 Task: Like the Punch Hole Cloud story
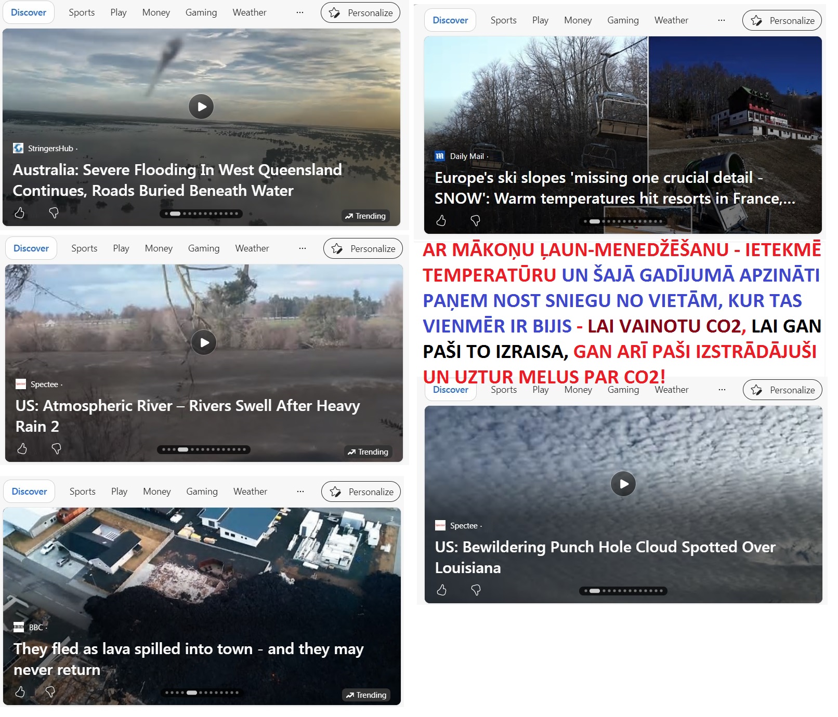point(441,590)
